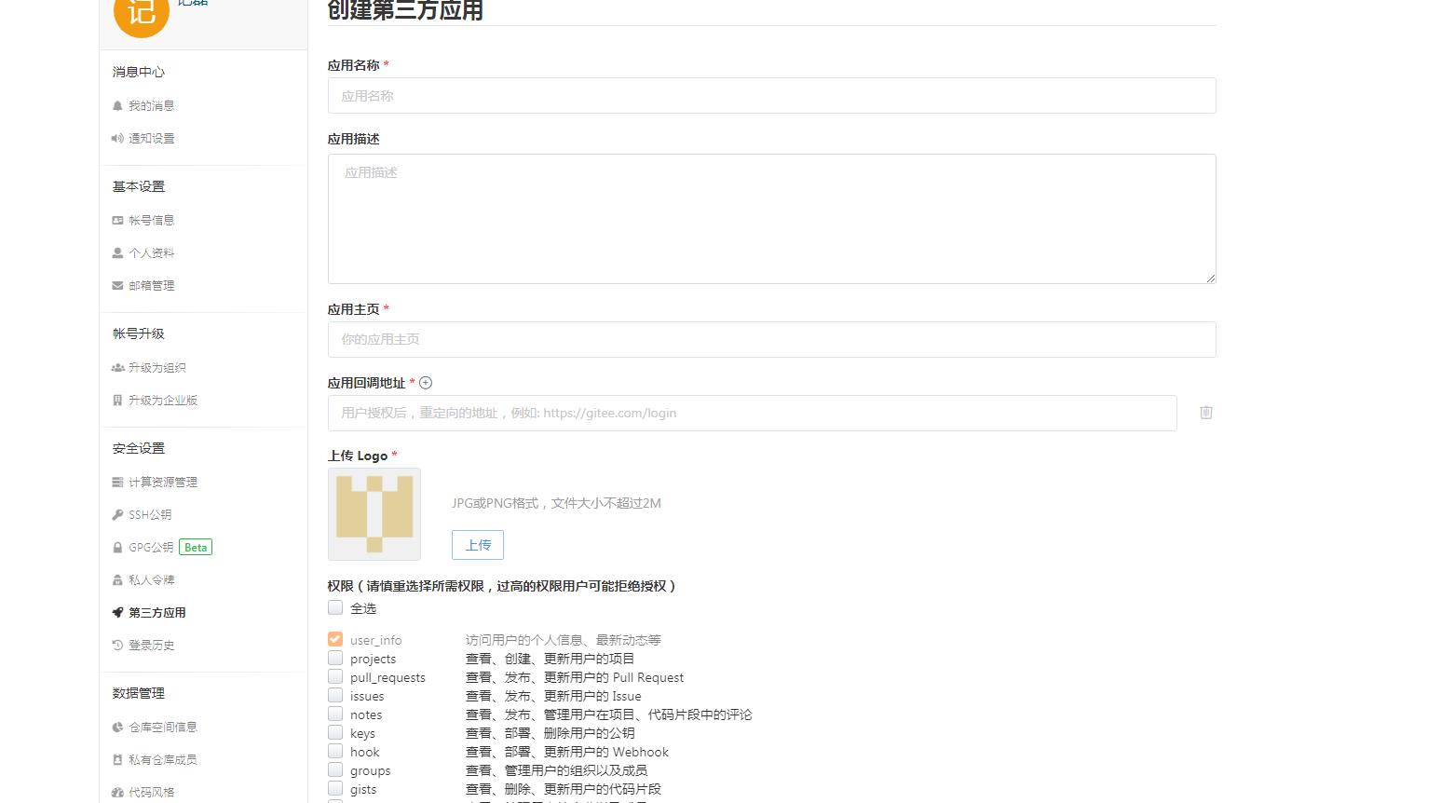
Task: Click the trash icon beside the callback URL field
Action: [x=1205, y=413]
